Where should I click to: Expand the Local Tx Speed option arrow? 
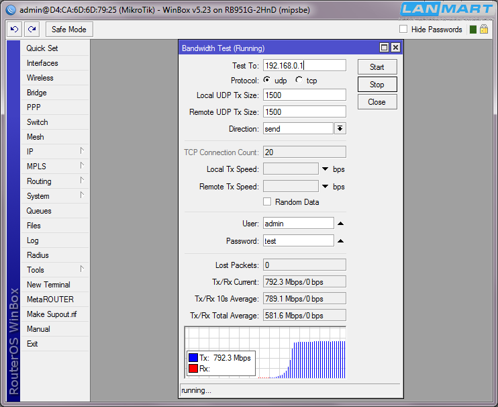coord(326,169)
